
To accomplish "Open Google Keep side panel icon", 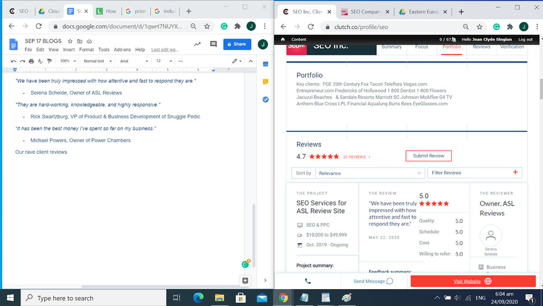I will [266, 82].
